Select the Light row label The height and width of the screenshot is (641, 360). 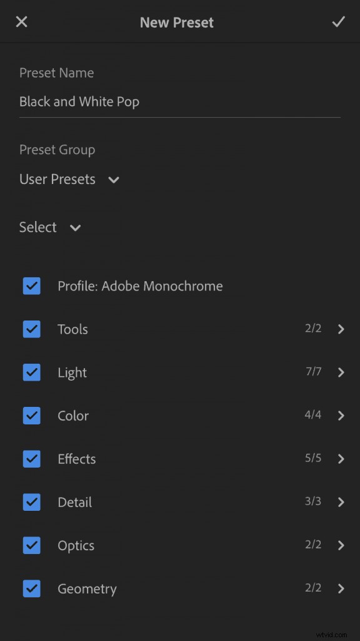click(x=72, y=372)
